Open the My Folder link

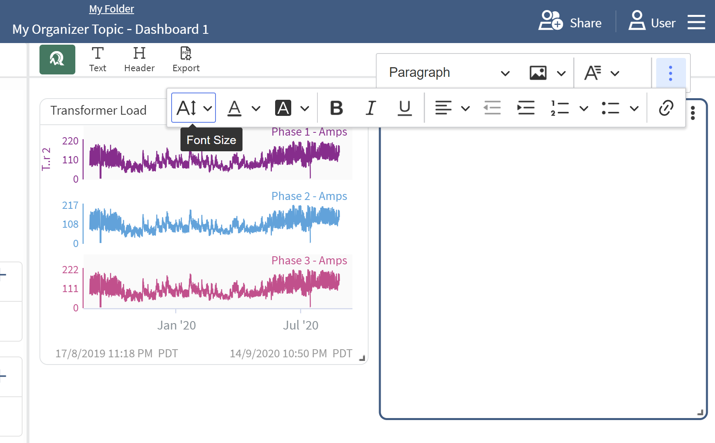click(112, 9)
